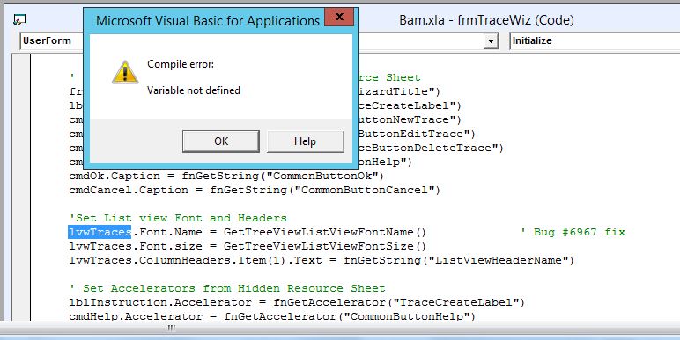Click the "Variable not defined" message text
The width and height of the screenshot is (680, 340).
point(194,90)
